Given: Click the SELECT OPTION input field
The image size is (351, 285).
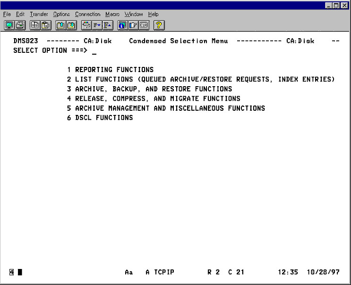Looking at the screenshot, I should point(94,51).
